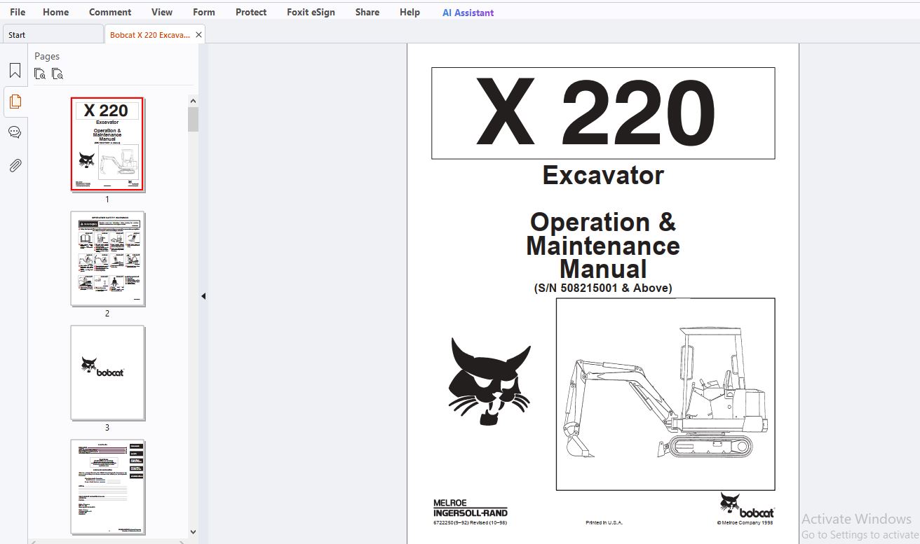Image resolution: width=920 pixels, height=544 pixels.
Task: Open the Bookmarks panel icon
Action: 15,71
